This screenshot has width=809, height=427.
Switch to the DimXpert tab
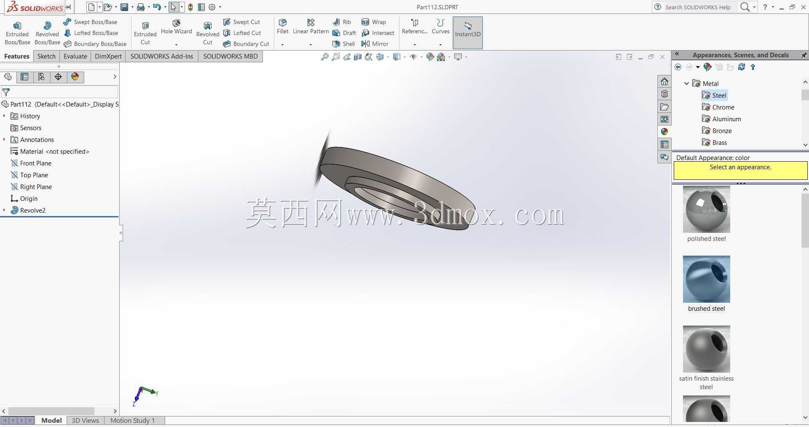tap(108, 56)
